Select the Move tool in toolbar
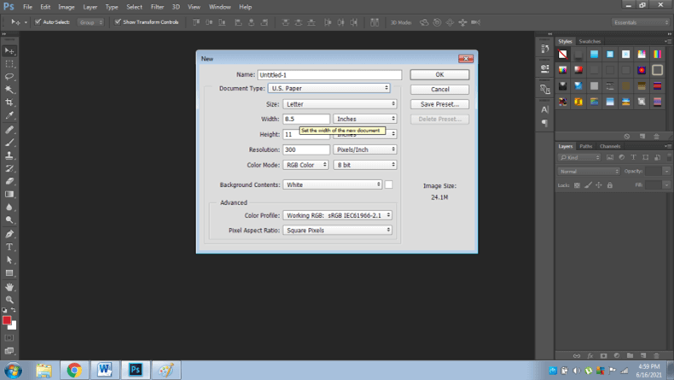The image size is (674, 380). click(x=10, y=51)
